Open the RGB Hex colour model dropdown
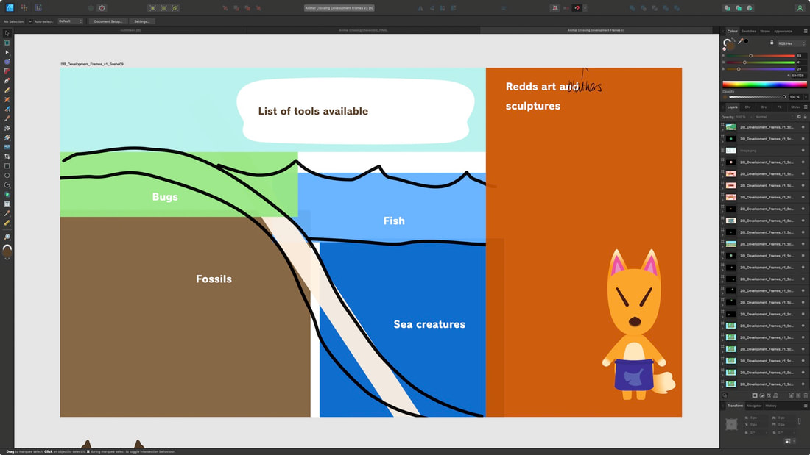Screen dimensions: 810x455 click(792, 43)
